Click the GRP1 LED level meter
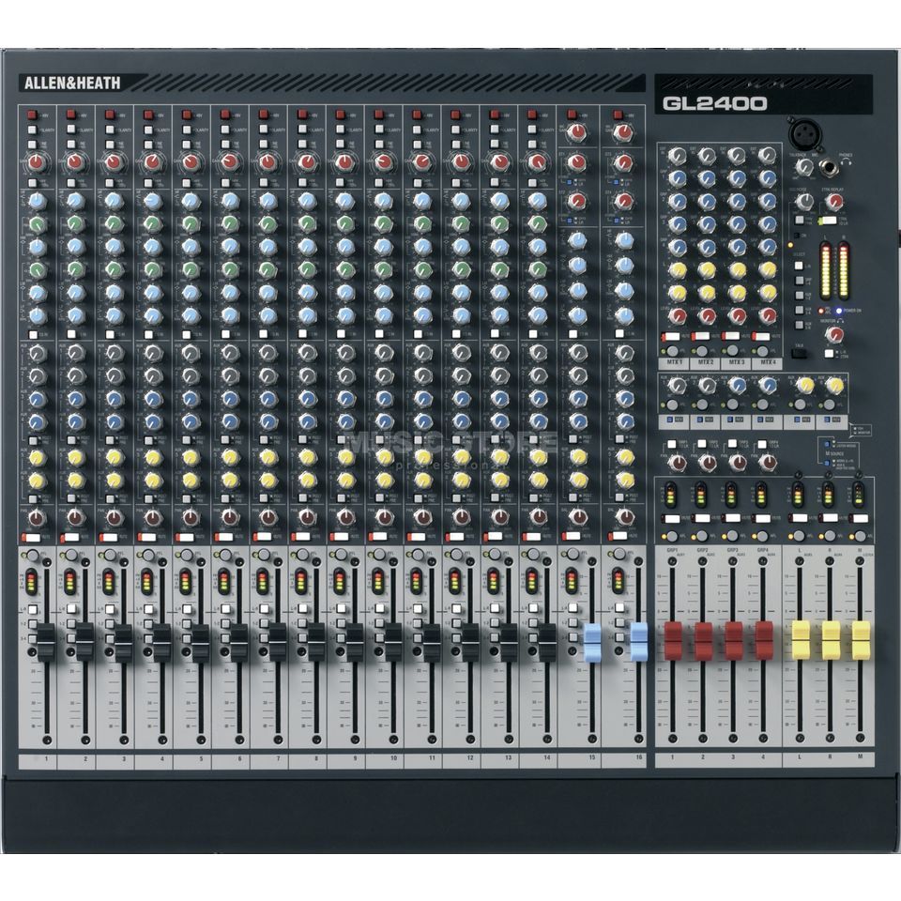 pos(670,495)
